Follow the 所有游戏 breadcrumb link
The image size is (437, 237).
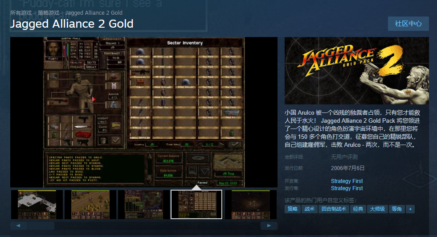point(21,13)
